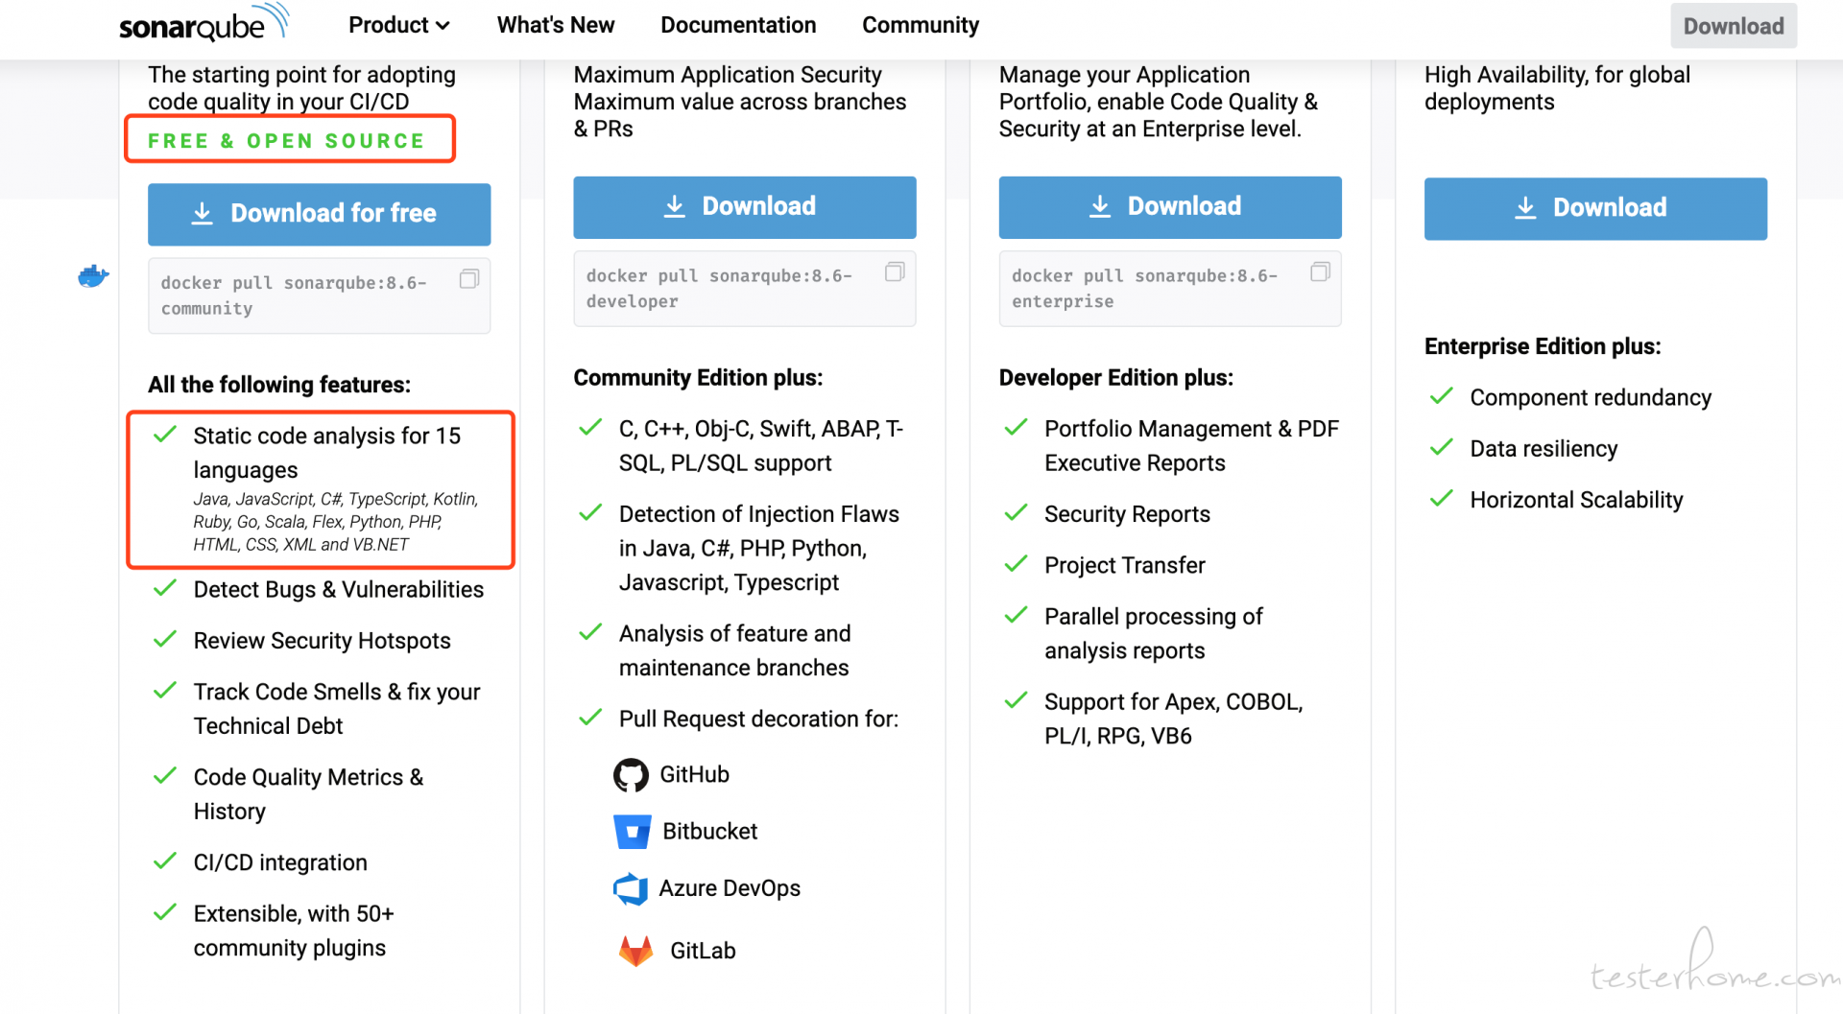Click the Free & Open Source label
Image resolution: width=1843 pixels, height=1014 pixels.
(286, 141)
